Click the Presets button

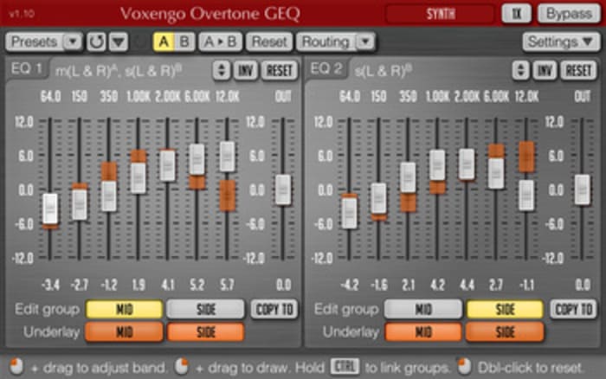coord(35,42)
